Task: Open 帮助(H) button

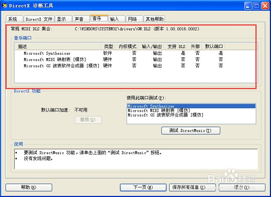Action: pos(29,187)
